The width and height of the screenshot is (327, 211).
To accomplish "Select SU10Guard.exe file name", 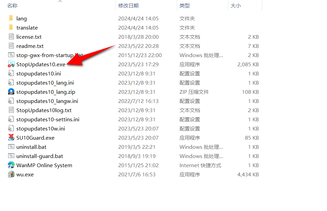I will tap(35, 138).
